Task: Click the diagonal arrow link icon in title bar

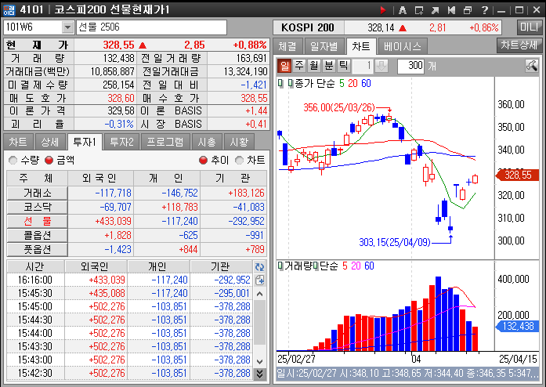Action: [435, 9]
